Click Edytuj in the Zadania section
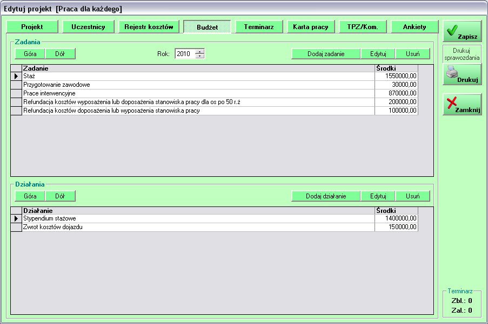The image size is (488, 324). tap(378, 54)
